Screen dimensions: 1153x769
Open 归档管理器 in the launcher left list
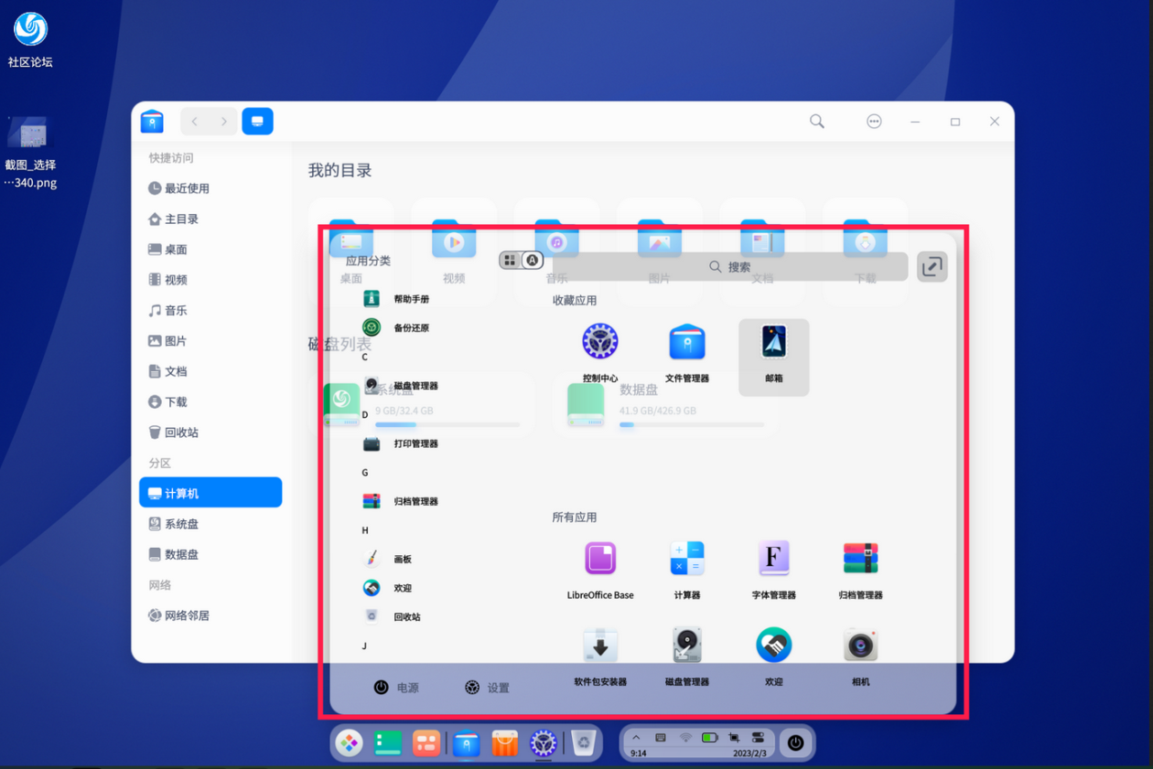(x=400, y=501)
